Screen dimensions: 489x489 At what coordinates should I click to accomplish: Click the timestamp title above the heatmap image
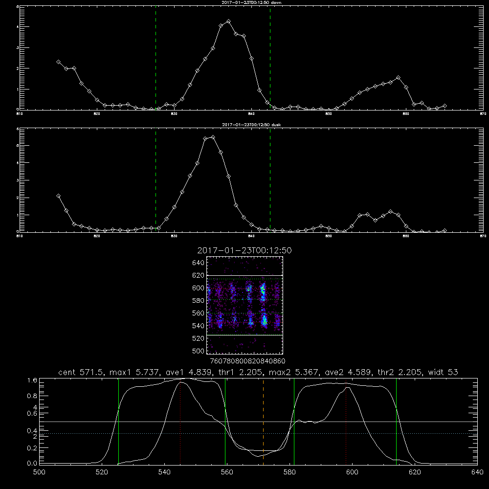(x=244, y=250)
